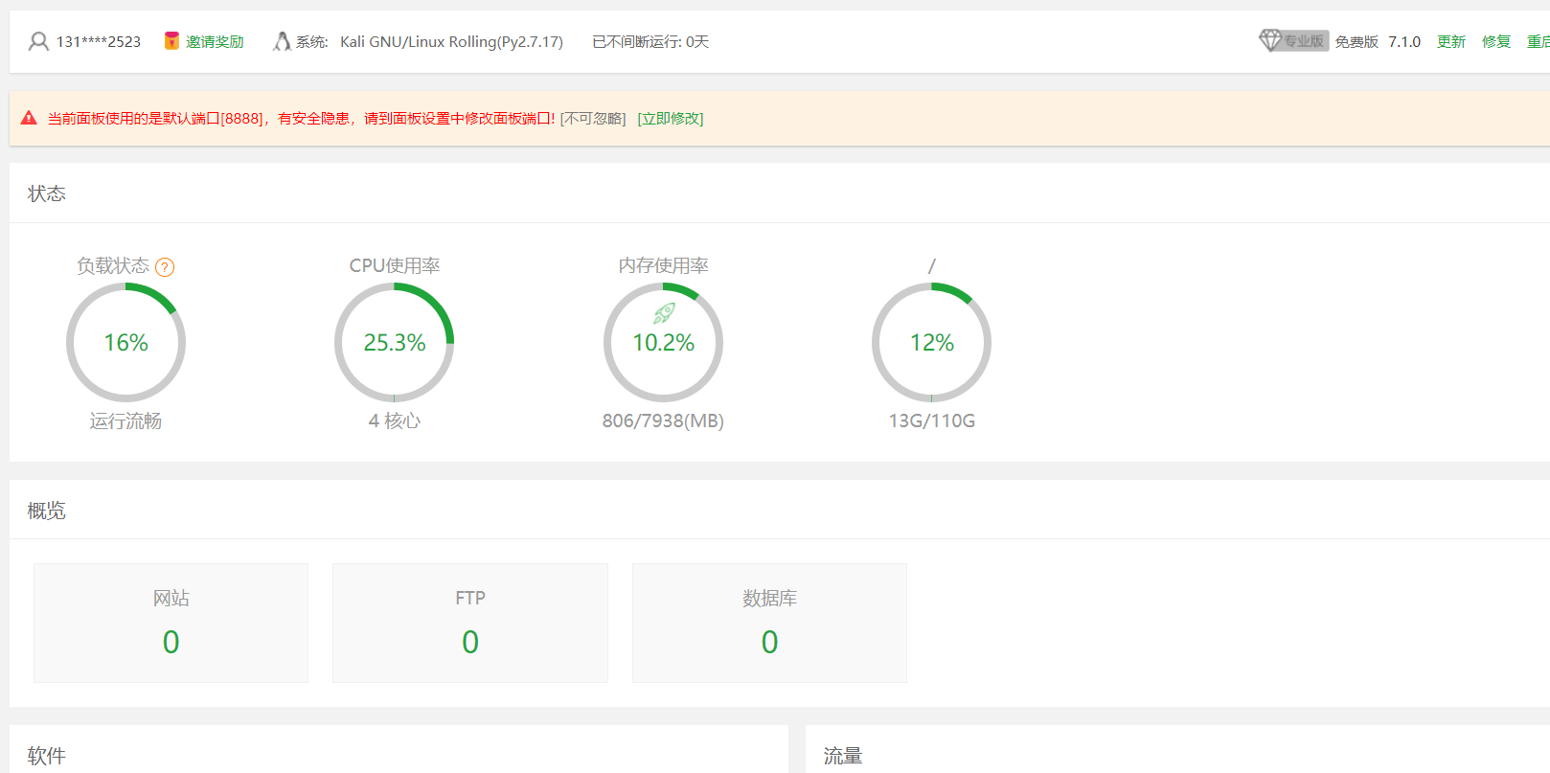
Task: Click the user account avatar icon
Action: click(x=38, y=41)
